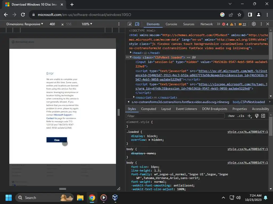The width and height of the screenshot is (273, 204).
Task: Reload the Microsoft download page
Action: 23,15
